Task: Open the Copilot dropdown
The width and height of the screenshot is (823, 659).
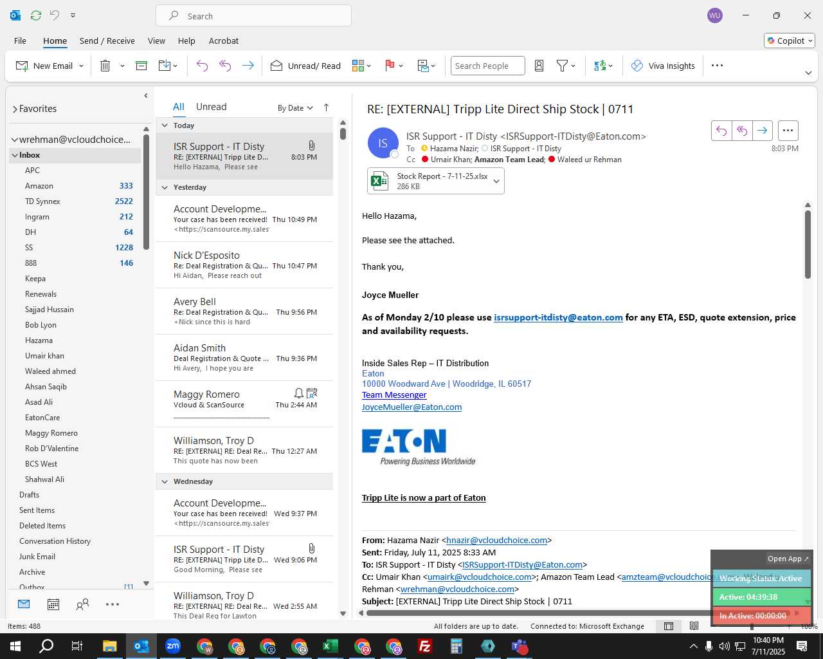Action: (x=790, y=41)
